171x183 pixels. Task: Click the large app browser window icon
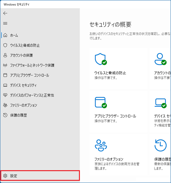pos(101,102)
